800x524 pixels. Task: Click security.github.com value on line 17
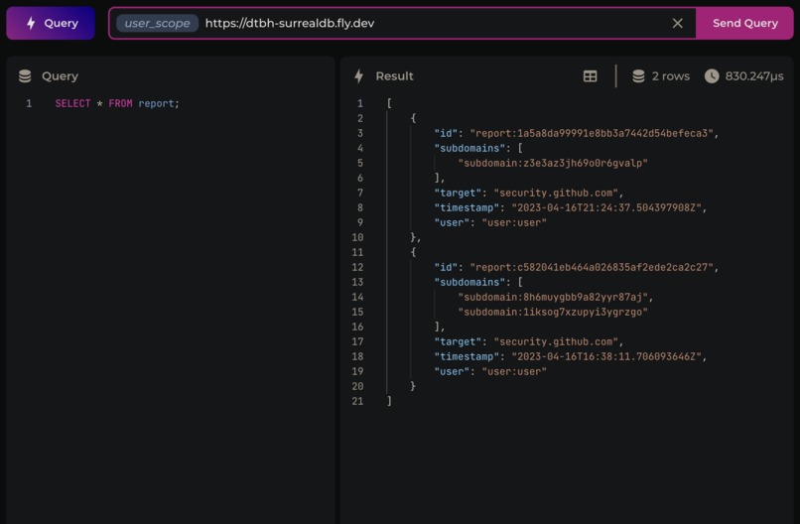click(556, 341)
